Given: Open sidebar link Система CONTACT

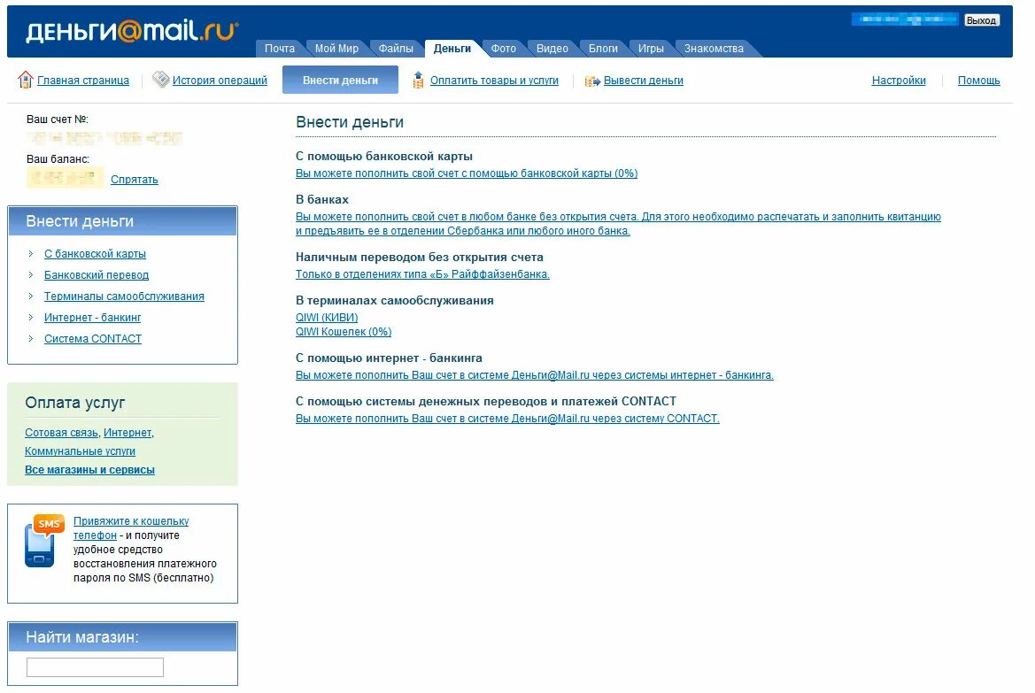Looking at the screenshot, I should 93,339.
